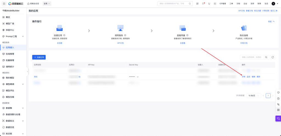Screen dimensions: 281x136
Task: Open the 全局 region dropdown
Action: click(47, 4)
